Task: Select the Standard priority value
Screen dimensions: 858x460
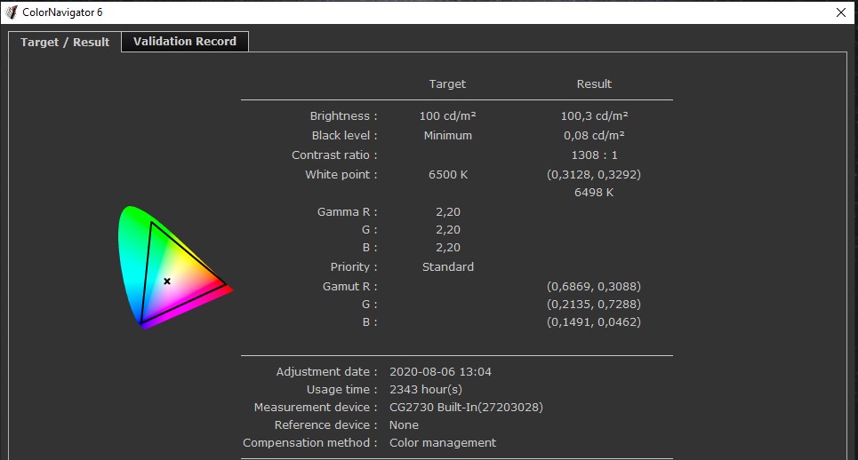Action: tap(447, 267)
